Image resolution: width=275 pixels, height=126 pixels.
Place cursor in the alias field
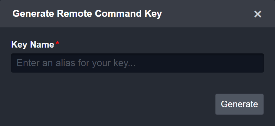click(x=137, y=63)
